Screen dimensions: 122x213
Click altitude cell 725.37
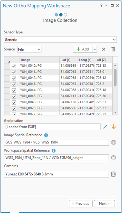(104, 108)
